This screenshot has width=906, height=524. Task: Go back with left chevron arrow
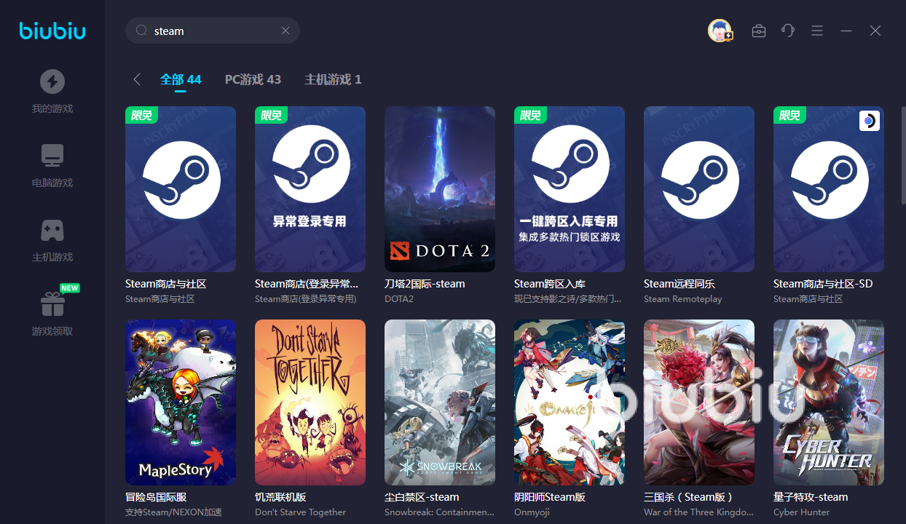(x=136, y=79)
